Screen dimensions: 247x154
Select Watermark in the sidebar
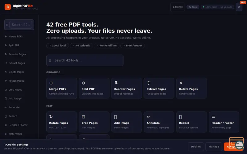[x=15, y=134]
